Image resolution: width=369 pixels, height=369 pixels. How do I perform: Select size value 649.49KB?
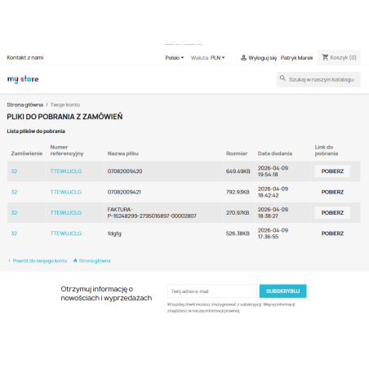coord(238,171)
